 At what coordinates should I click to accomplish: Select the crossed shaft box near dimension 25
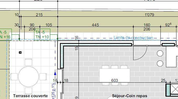tap(174, 89)
